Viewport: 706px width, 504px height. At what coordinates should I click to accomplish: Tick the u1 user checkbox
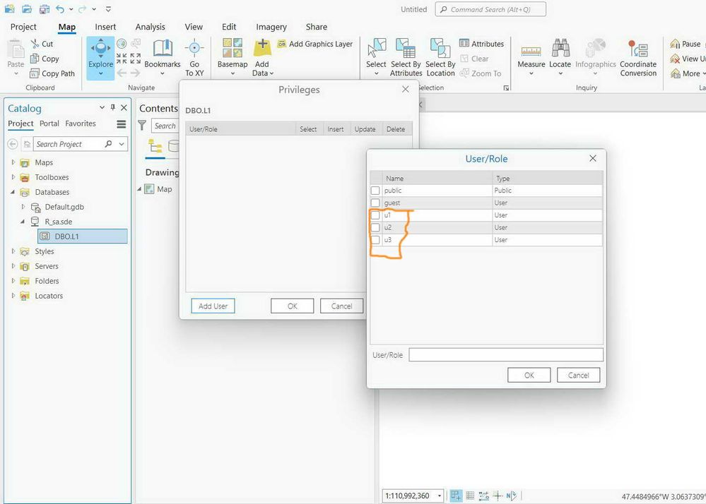(375, 215)
